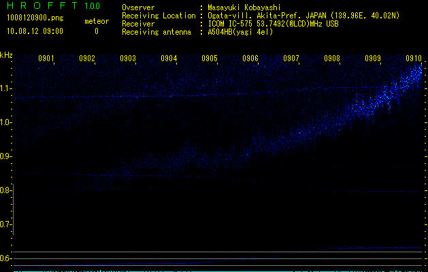Click the HROFFT 1.0.0 title text
Screen dimensions: 428x272
53,5
